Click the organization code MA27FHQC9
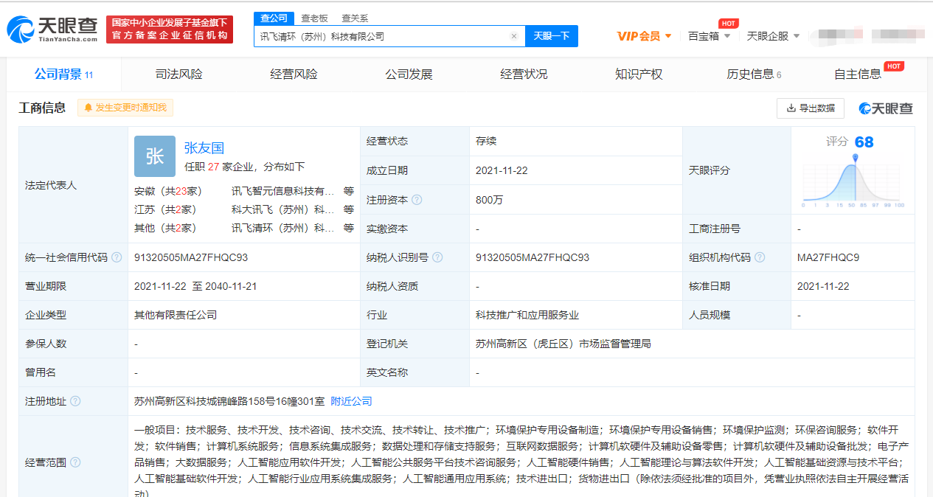Image resolution: width=933 pixels, height=497 pixels. click(828, 257)
